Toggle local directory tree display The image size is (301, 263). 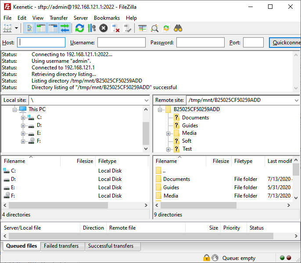[41, 28]
